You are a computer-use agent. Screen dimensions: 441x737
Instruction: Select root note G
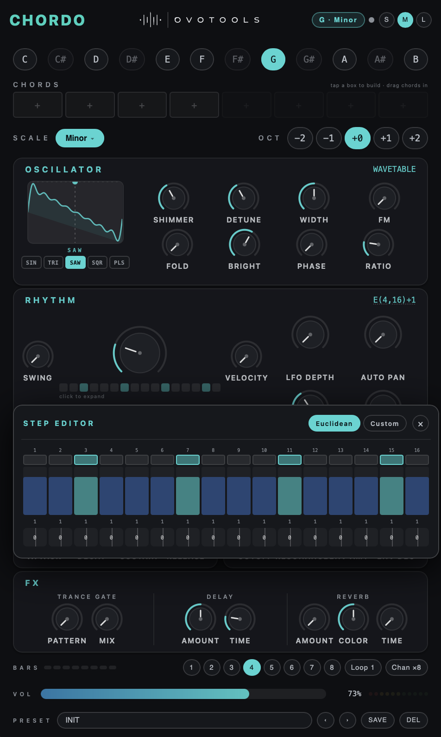click(273, 59)
